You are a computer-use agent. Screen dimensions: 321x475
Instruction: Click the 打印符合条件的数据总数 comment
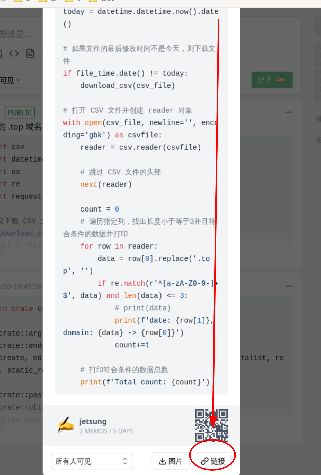coord(124,370)
